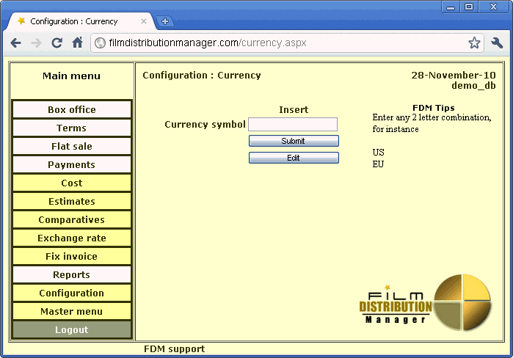The image size is (513, 358).
Task: Open the wrench settings menu
Action: (497, 43)
